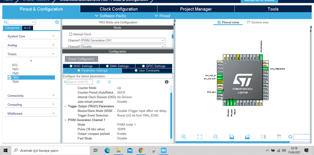Show hidden system tray icons chevron
This screenshot has width=314, height=155.
tap(267, 150)
